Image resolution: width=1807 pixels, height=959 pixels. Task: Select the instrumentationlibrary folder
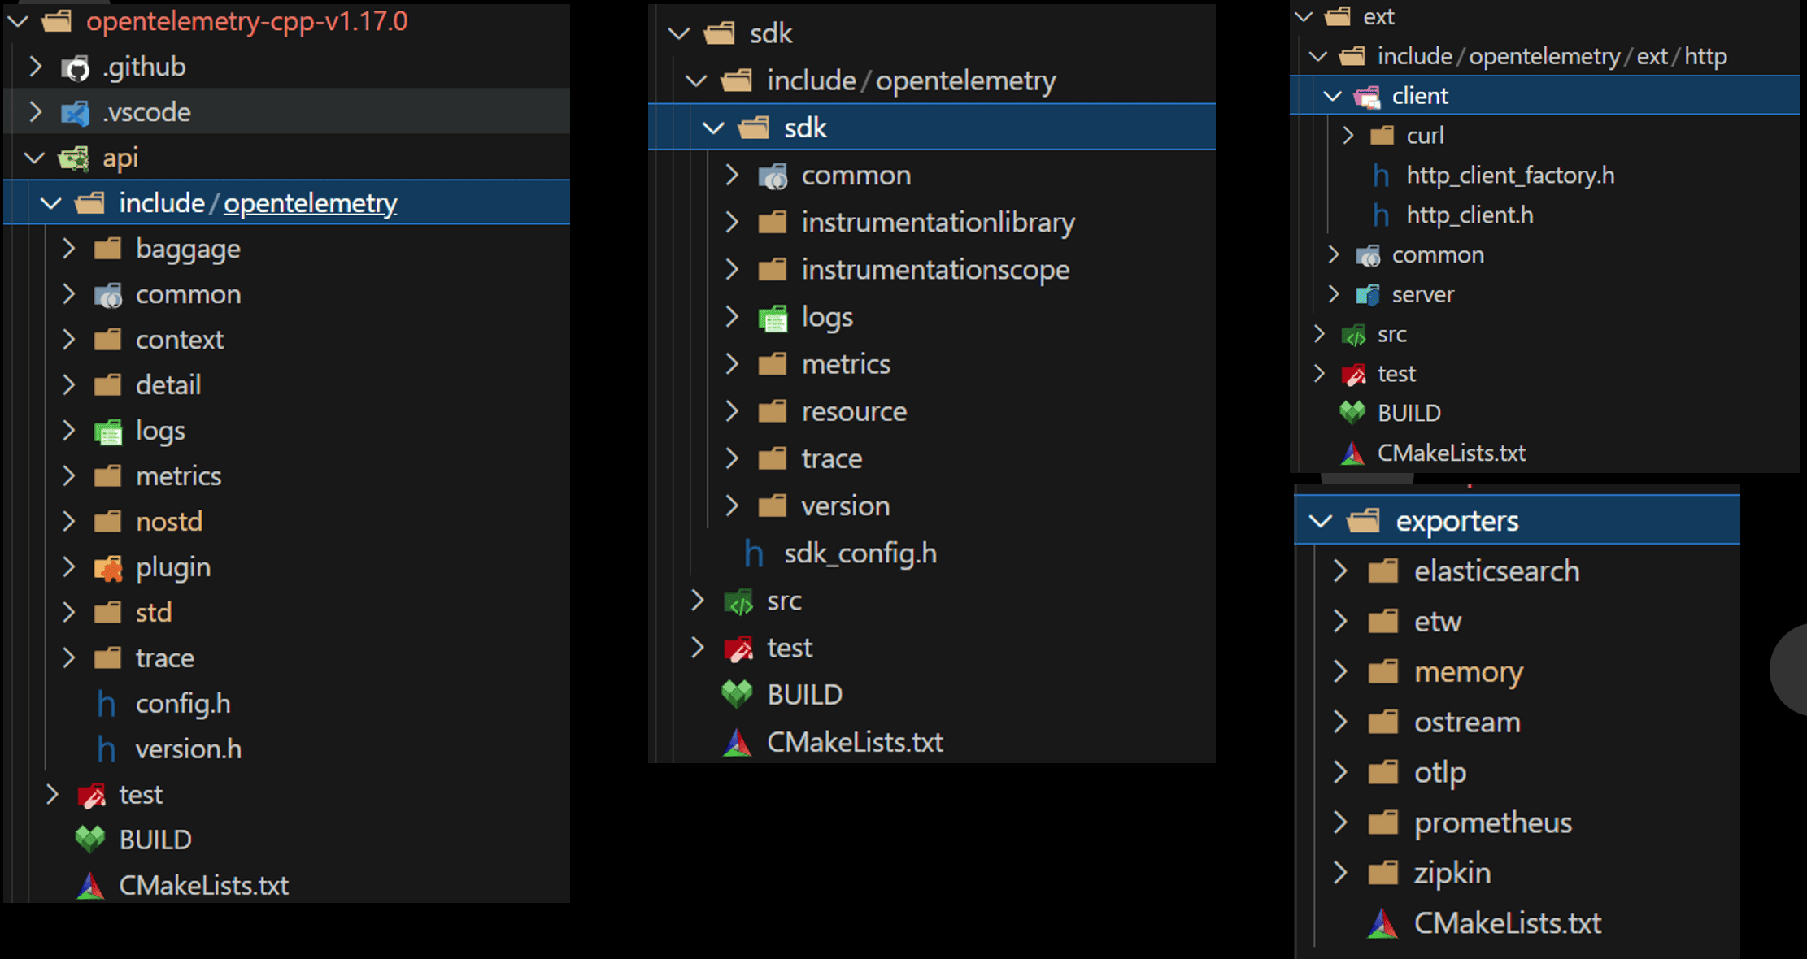pos(932,223)
